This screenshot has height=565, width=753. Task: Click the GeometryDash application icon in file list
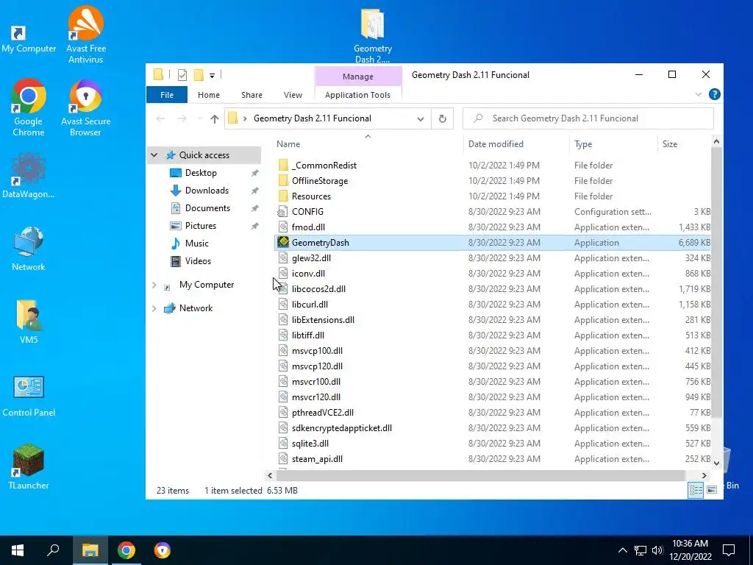[283, 242]
